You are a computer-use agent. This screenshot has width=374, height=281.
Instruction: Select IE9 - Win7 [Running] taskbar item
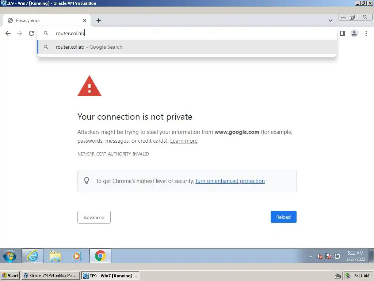(110, 276)
